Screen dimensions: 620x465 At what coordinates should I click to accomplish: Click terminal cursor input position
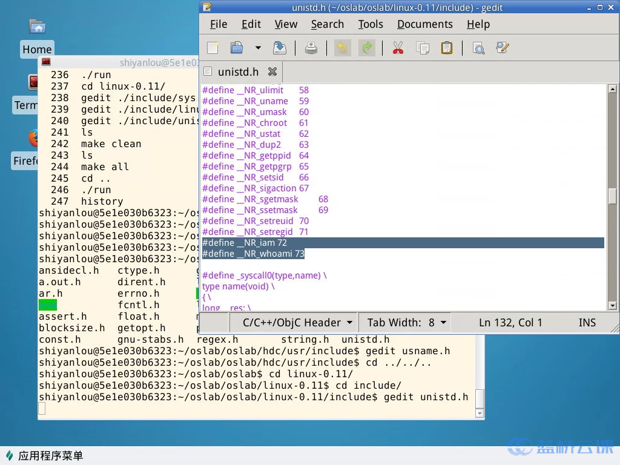click(42, 409)
